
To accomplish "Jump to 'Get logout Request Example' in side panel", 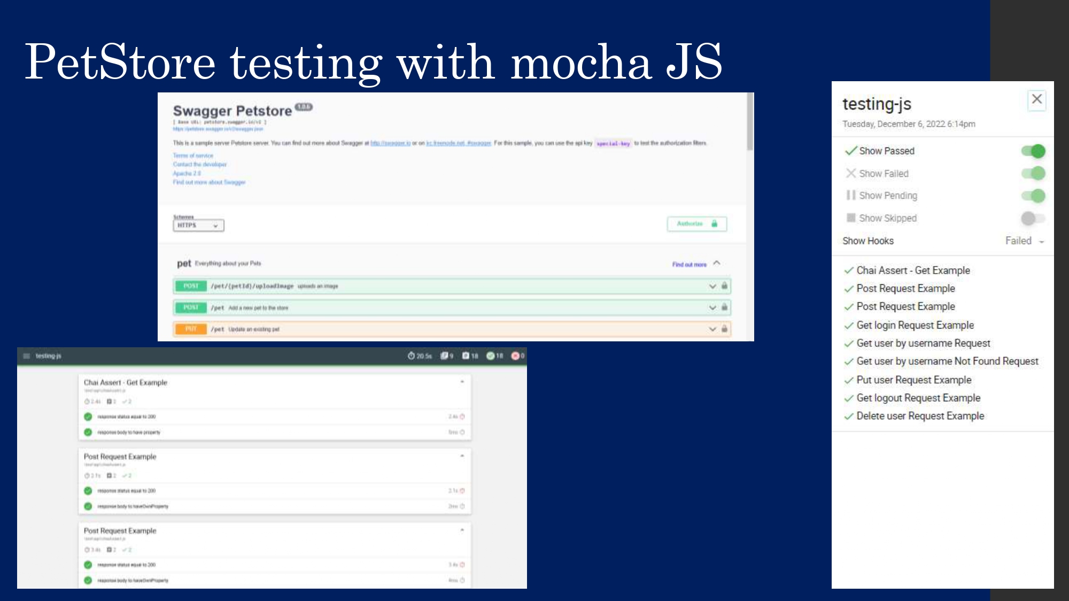I will tap(918, 398).
